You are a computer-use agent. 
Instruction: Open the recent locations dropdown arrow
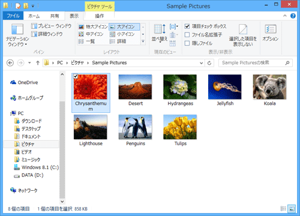29,63
